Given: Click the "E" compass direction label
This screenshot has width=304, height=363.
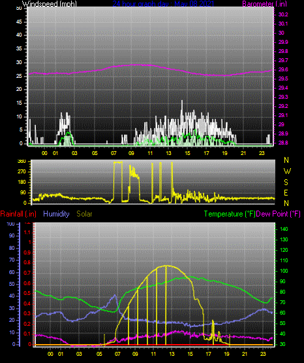Looking at the screenshot, I should tap(286, 193).
